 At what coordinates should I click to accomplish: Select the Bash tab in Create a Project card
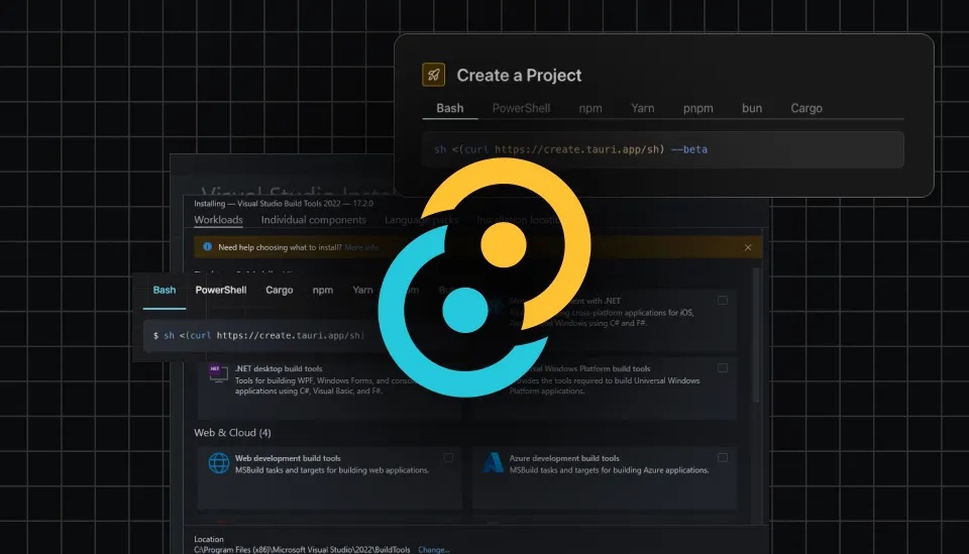450,108
